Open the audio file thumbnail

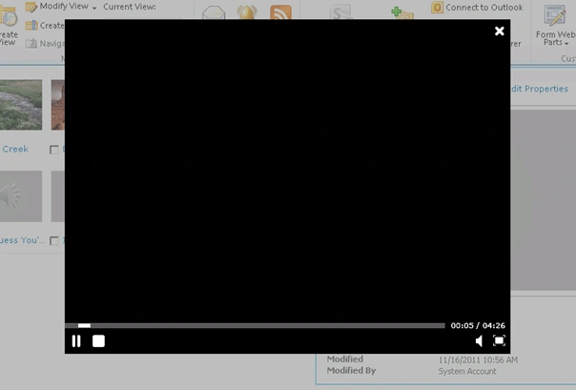(21, 196)
